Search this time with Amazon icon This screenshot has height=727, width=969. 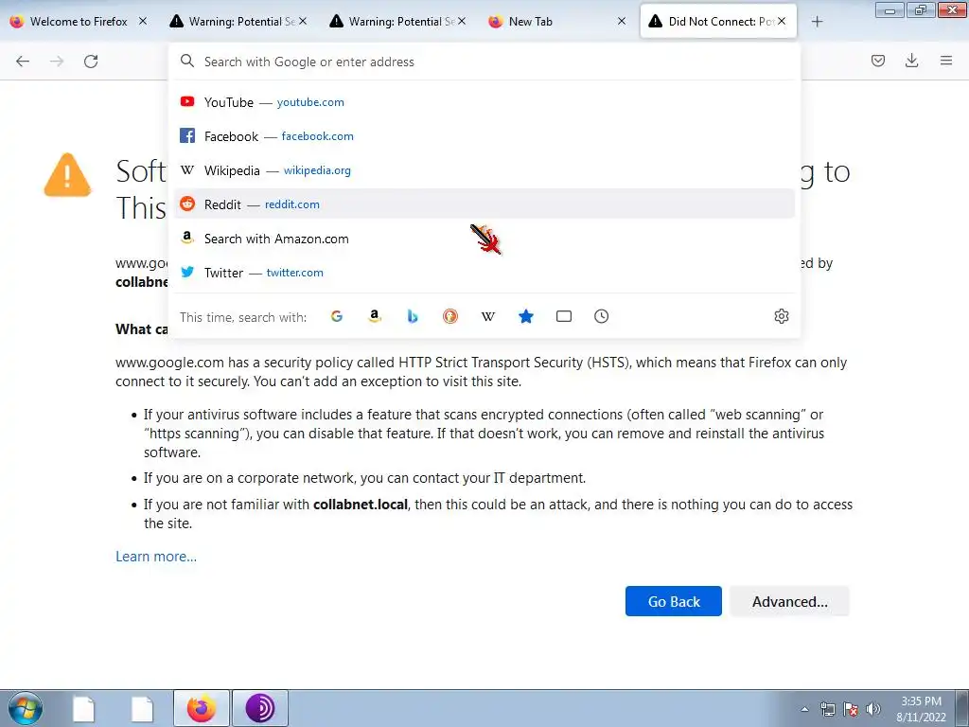tap(375, 316)
